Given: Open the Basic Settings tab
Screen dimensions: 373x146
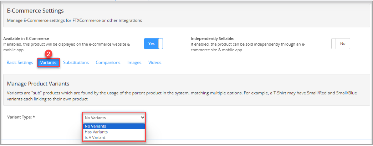Looking at the screenshot, I should pyautogui.click(x=20, y=63).
